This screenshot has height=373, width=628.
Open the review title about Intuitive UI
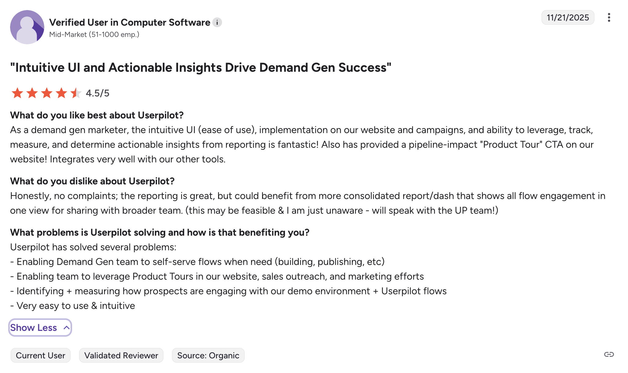pos(201,67)
